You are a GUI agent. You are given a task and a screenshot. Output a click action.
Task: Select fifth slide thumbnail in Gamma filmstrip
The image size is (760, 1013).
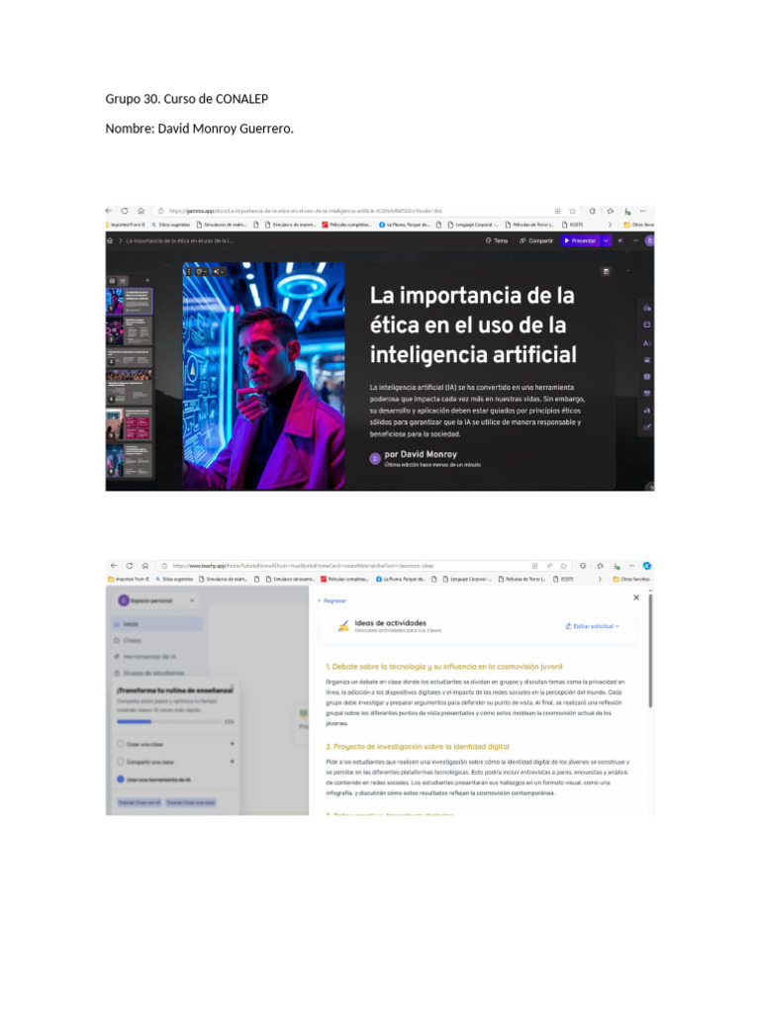130,423
